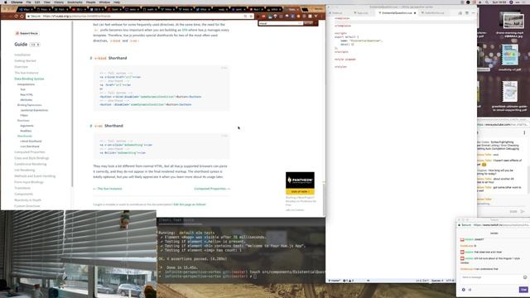The height and width of the screenshot is (298, 530).
Task: Switch to the ExistentialQuestion.vue editor tab
Action: click(x=397, y=13)
